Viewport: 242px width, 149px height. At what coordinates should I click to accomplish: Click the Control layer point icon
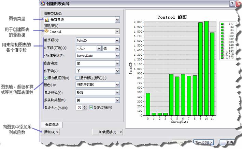pos(46,31)
